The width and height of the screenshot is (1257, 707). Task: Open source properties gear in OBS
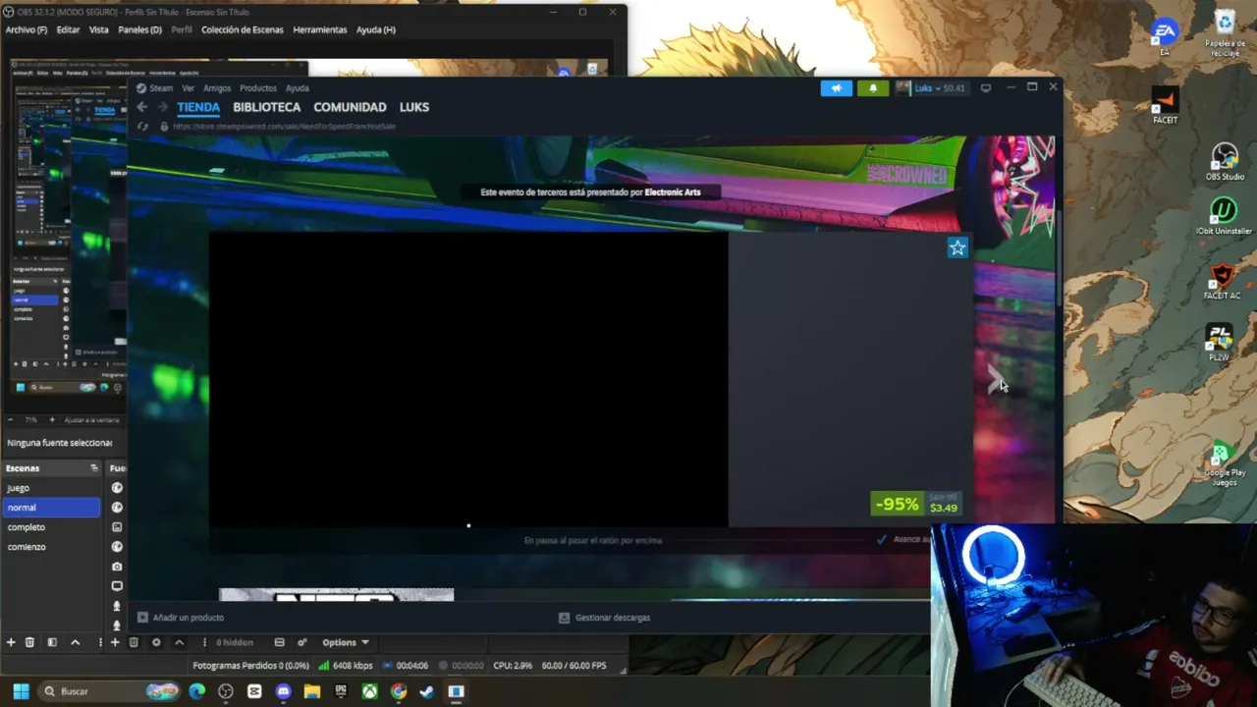(156, 642)
